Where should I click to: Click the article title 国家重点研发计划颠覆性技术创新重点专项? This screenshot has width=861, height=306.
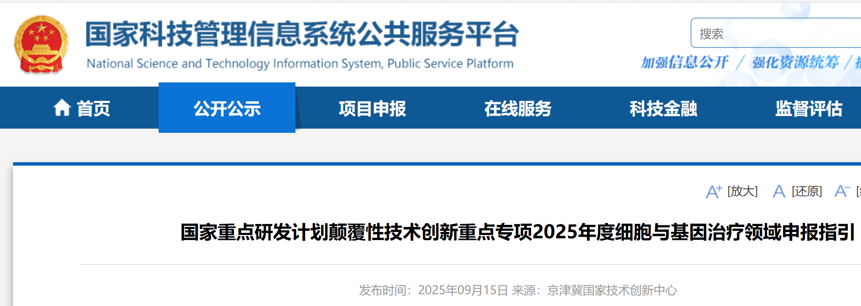click(517, 232)
